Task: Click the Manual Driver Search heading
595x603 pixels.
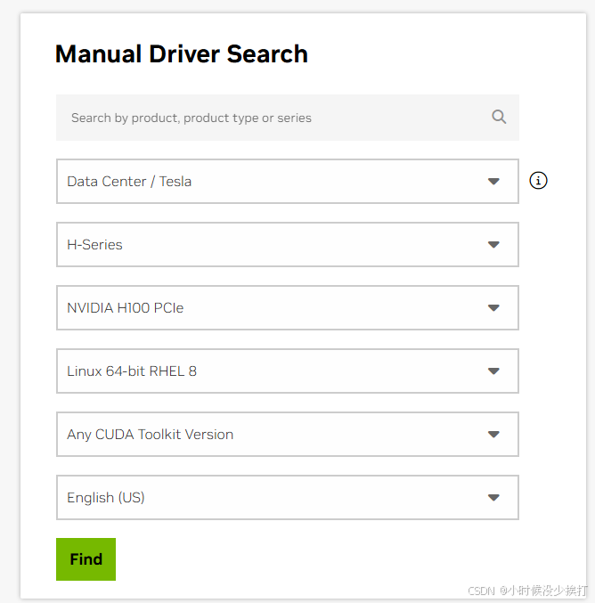Action: click(x=182, y=53)
